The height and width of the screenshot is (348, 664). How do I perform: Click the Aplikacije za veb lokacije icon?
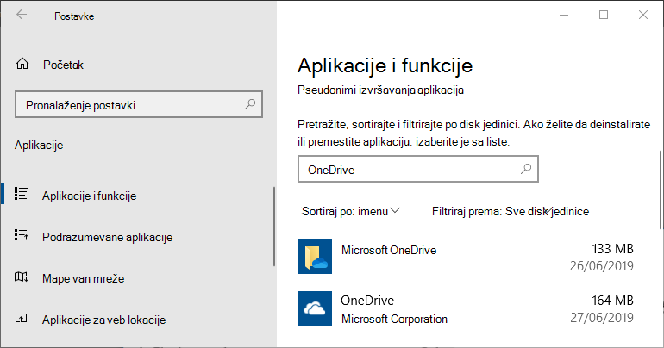point(22,319)
